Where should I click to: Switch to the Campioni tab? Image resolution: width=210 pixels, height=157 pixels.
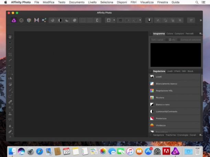[179, 34]
